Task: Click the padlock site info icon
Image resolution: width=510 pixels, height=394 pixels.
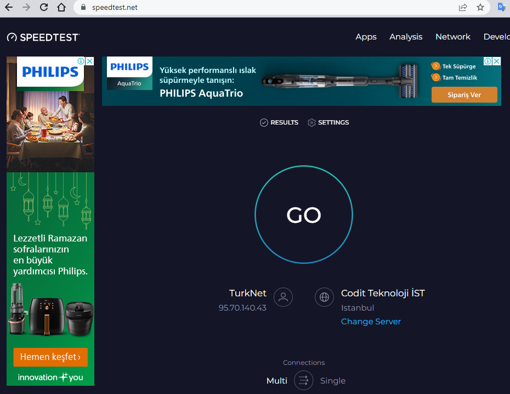Action: [x=83, y=7]
